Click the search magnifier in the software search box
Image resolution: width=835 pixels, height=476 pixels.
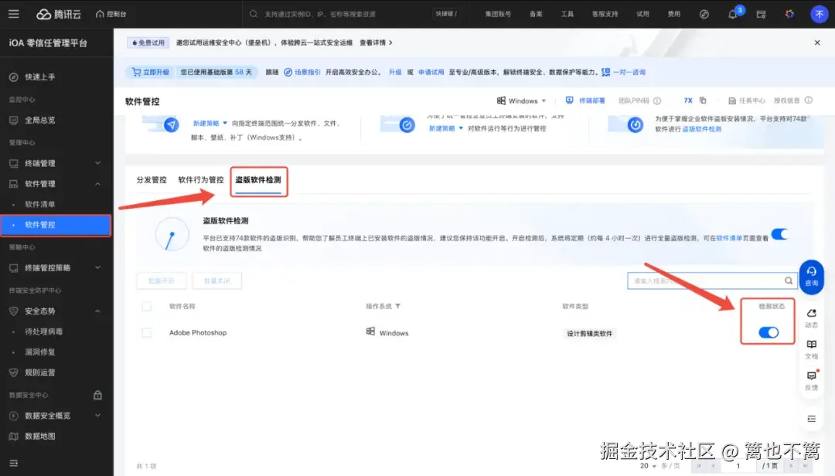(789, 280)
